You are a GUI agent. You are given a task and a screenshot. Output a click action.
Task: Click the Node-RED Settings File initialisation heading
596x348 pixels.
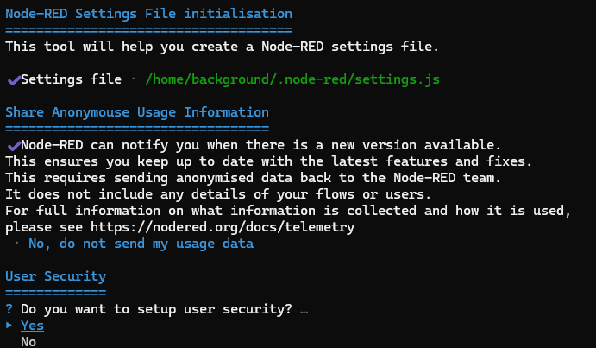148,14
